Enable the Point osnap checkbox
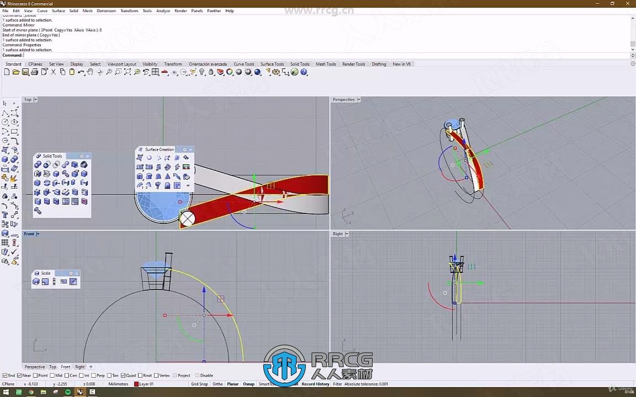Image resolution: width=636 pixels, height=397 pixels. pyautogui.click(x=35, y=375)
